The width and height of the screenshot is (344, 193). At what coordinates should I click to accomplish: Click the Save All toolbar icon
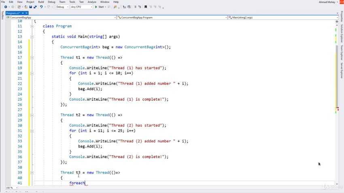[x=35, y=7]
